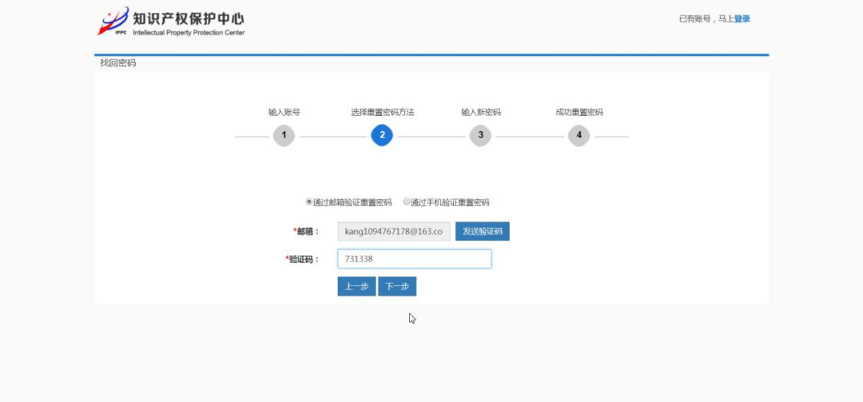Focus the 验证码 input containing 731338
Image resolution: width=863 pixels, height=402 pixels.
pos(414,259)
